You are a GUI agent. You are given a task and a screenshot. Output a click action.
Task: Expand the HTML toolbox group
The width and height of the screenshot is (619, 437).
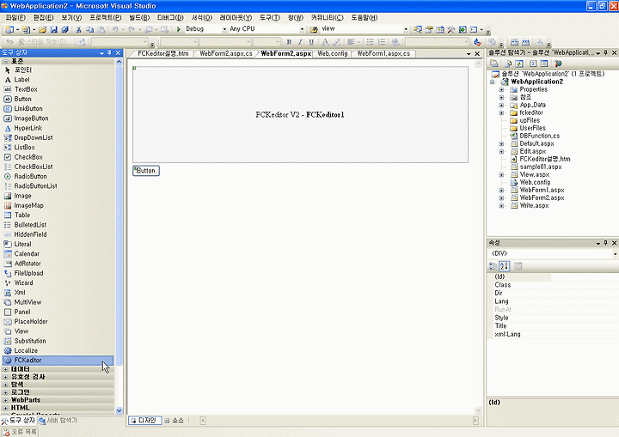(x=5, y=408)
